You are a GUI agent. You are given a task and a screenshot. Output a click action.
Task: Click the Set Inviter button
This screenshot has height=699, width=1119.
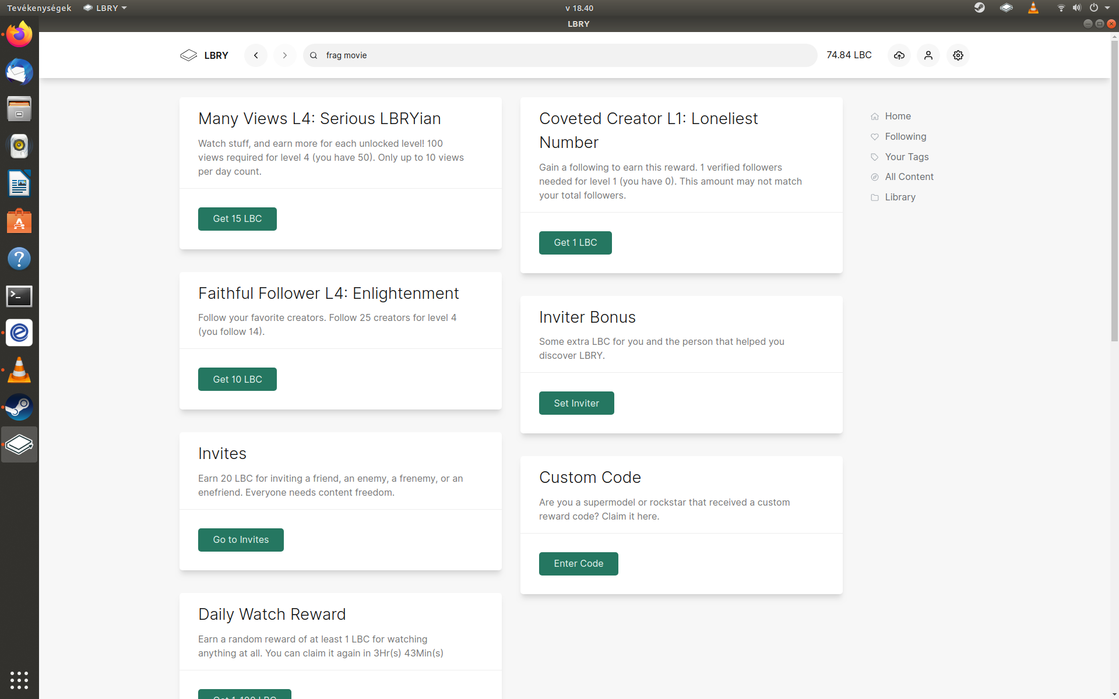click(x=576, y=403)
